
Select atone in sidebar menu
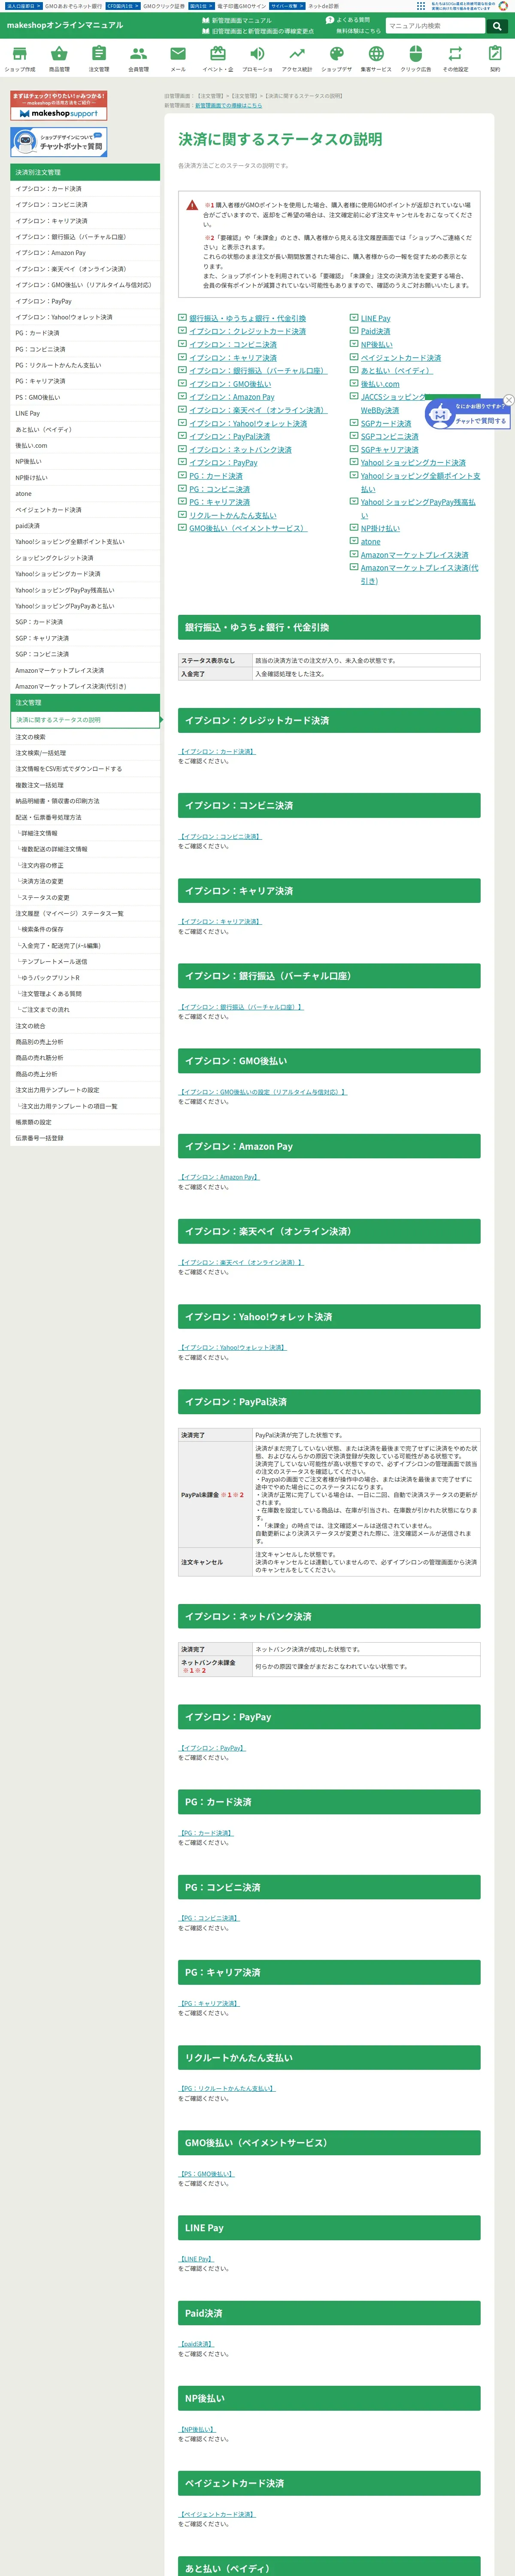point(85,493)
